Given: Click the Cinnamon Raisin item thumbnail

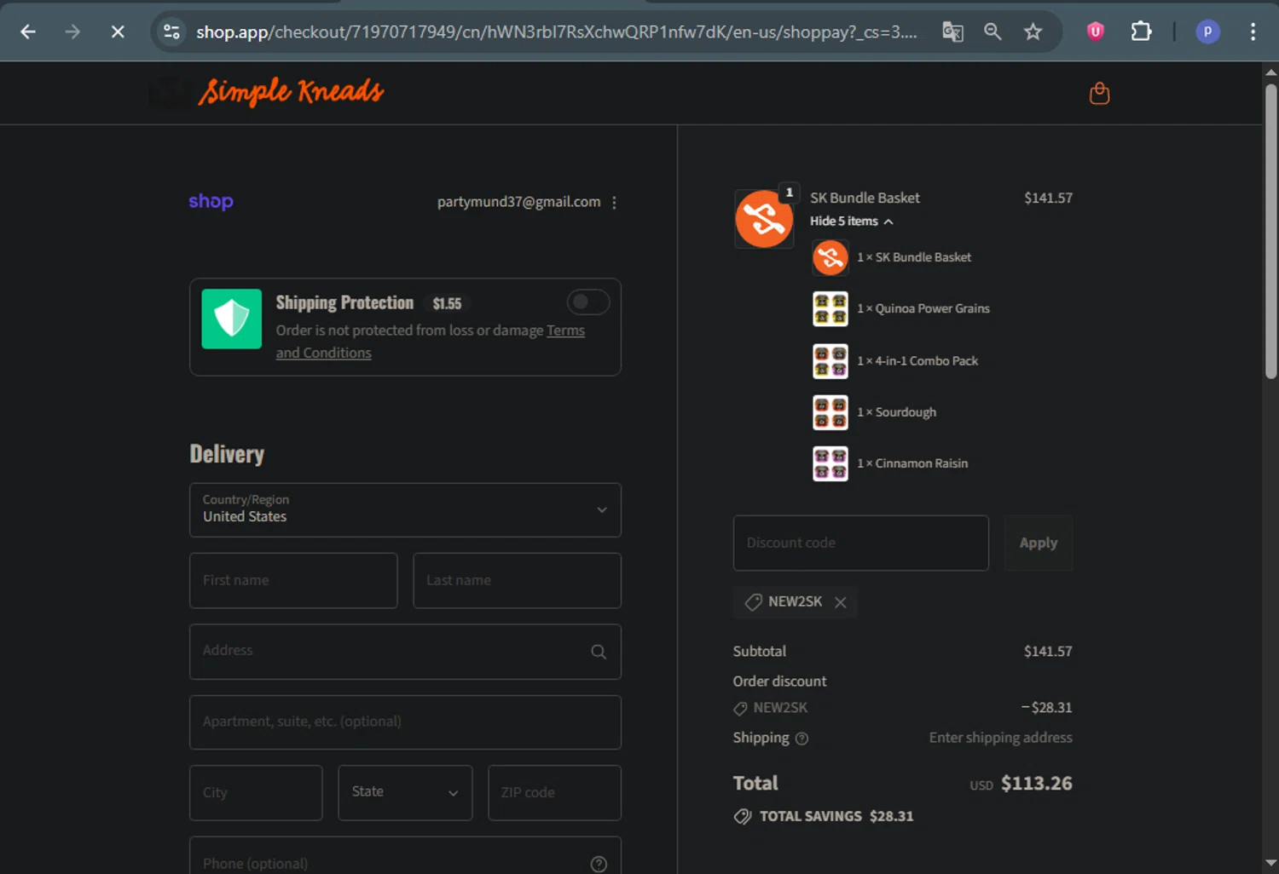Looking at the screenshot, I should coord(830,464).
